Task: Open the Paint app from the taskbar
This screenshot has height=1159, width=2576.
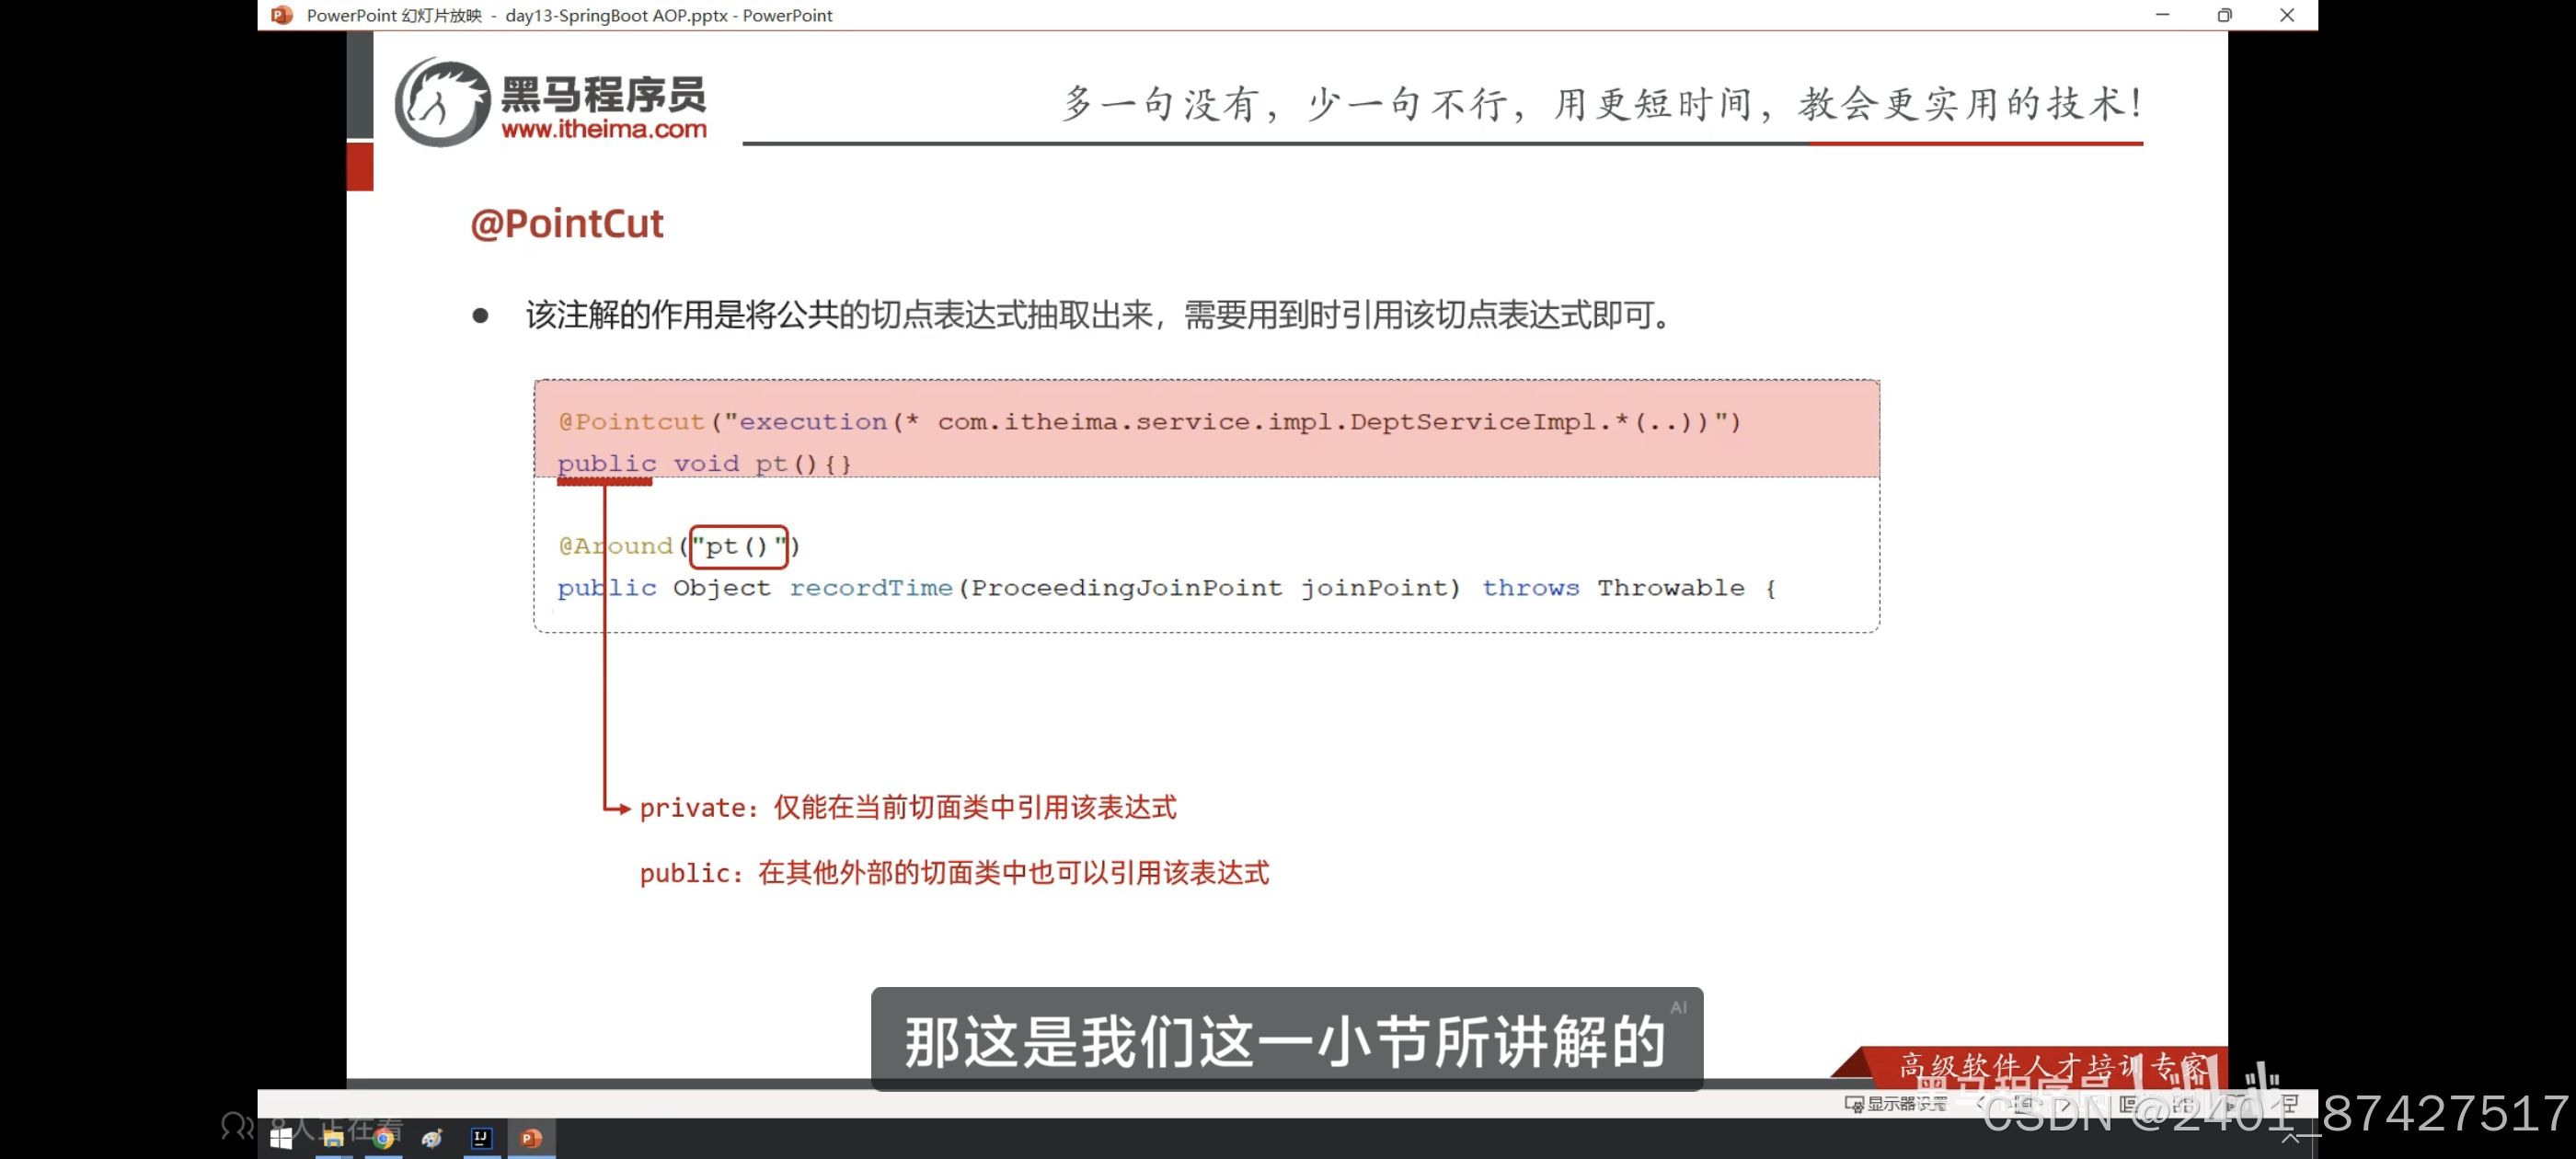Action: click(x=432, y=1138)
